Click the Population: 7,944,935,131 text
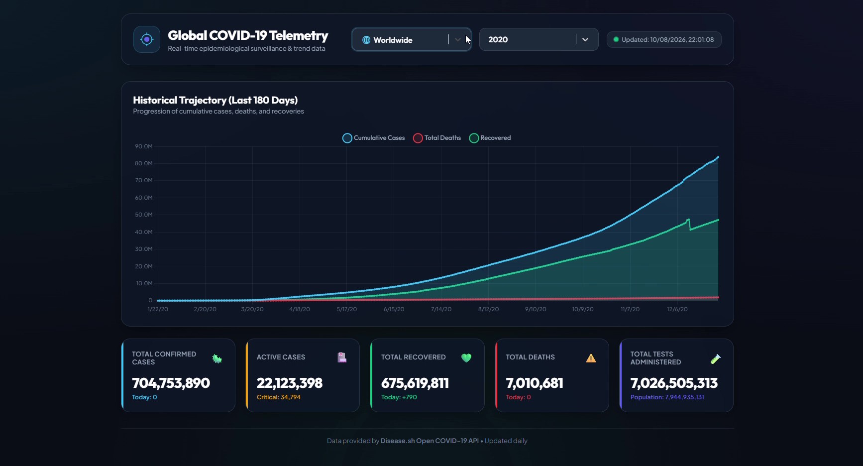This screenshot has height=466, width=863. click(x=667, y=397)
